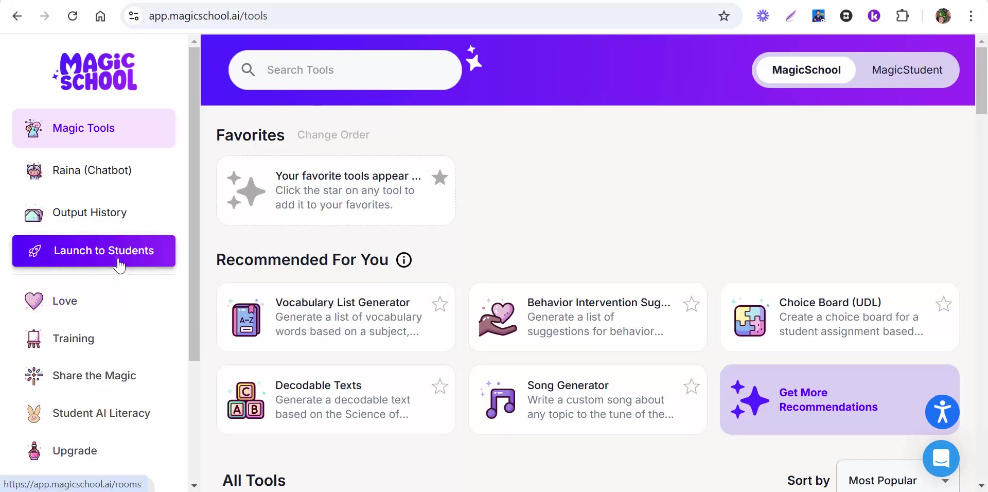
Task: Favorite the Decodable Texts tool
Action: pyautogui.click(x=440, y=386)
